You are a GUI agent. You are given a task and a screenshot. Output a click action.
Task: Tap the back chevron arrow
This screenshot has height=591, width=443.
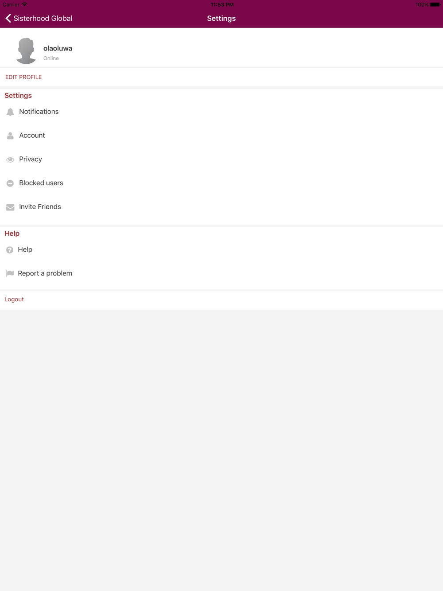[x=8, y=18]
